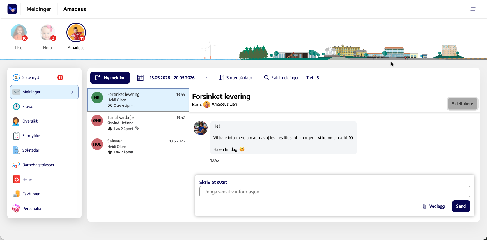Open the hamburger menu in the header
Image resolution: width=487 pixels, height=240 pixels.
[x=473, y=9]
